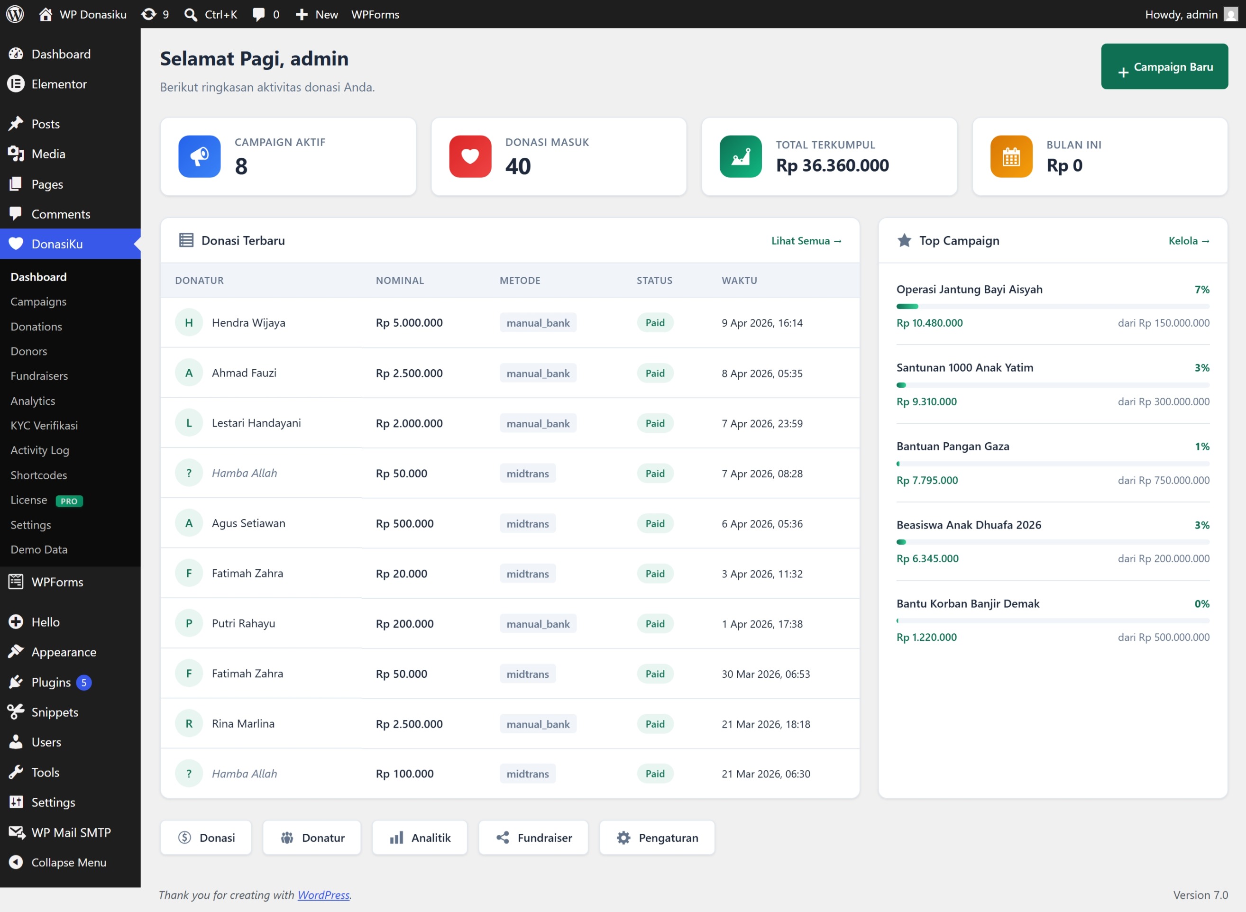This screenshot has height=912, width=1246.
Task: Click the Hendra Wijaya avatar H
Action: click(189, 322)
